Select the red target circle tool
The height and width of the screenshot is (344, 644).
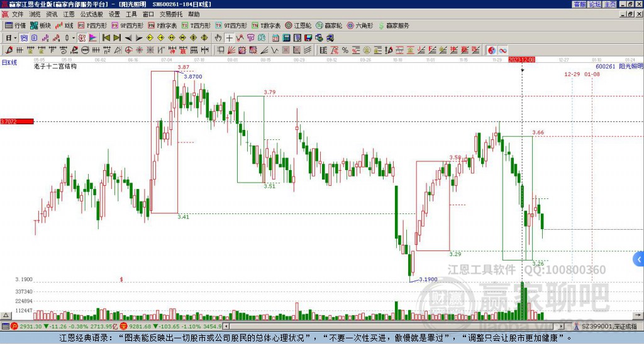pyautogui.click(x=128, y=50)
